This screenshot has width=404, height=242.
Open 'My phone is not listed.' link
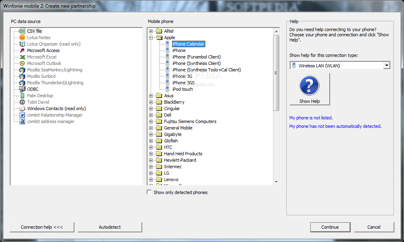[311, 118]
